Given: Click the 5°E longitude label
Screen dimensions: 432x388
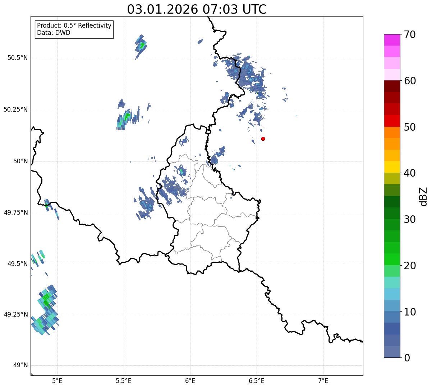Looking at the screenshot, I should point(57,381).
